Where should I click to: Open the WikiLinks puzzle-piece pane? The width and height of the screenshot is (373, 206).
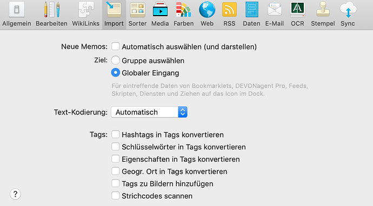coord(85,14)
